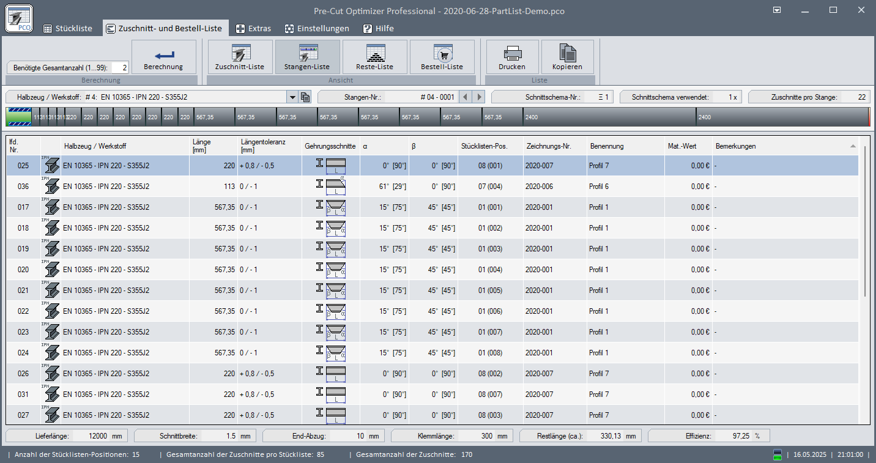Expand the Halbzeug / Werkstoff dropdown

point(292,97)
